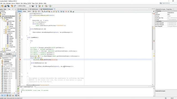Collapse the STUDENTS table node
The height and width of the screenshot is (99, 177).
(4, 33)
